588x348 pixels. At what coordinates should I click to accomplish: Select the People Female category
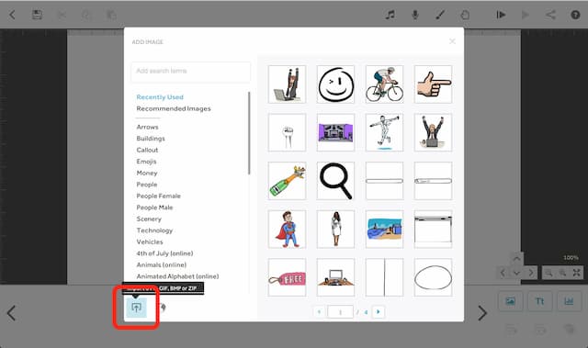(158, 196)
